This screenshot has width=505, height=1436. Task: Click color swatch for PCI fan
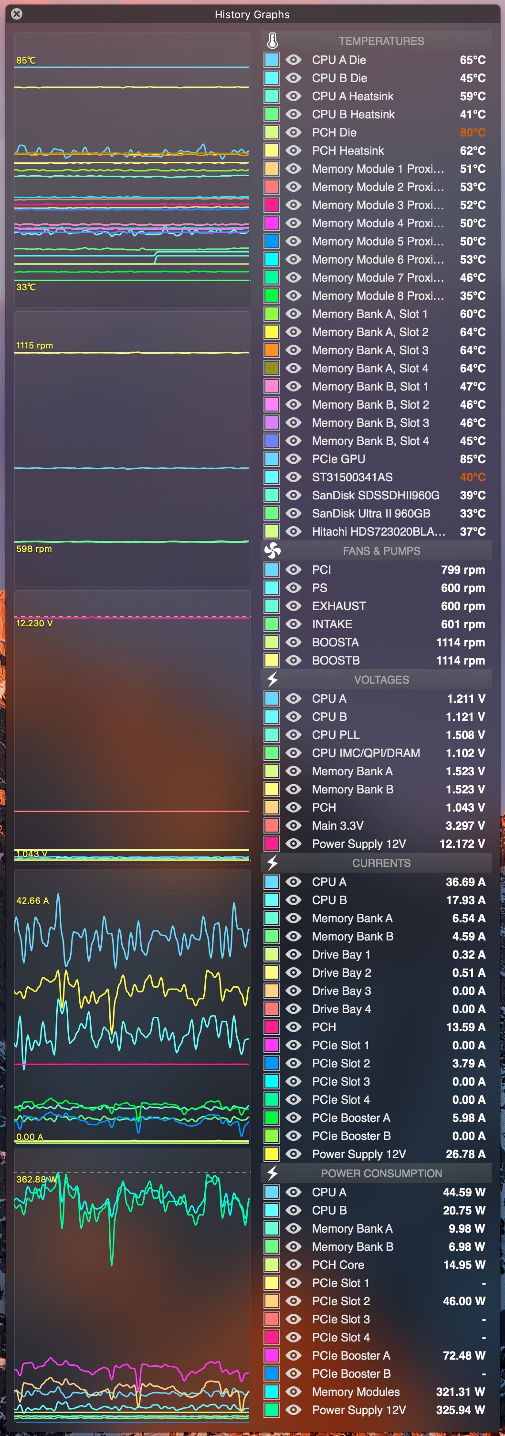click(x=272, y=570)
